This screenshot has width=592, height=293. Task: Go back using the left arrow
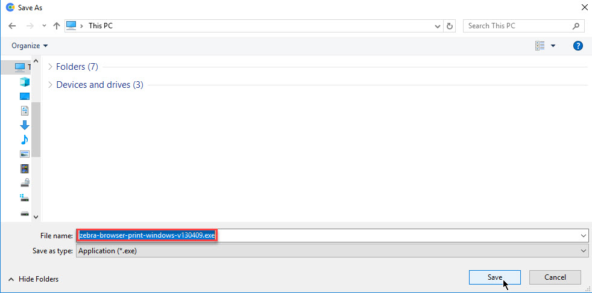click(12, 26)
